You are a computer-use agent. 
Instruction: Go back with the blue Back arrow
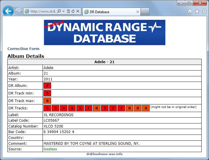pos(8,11)
